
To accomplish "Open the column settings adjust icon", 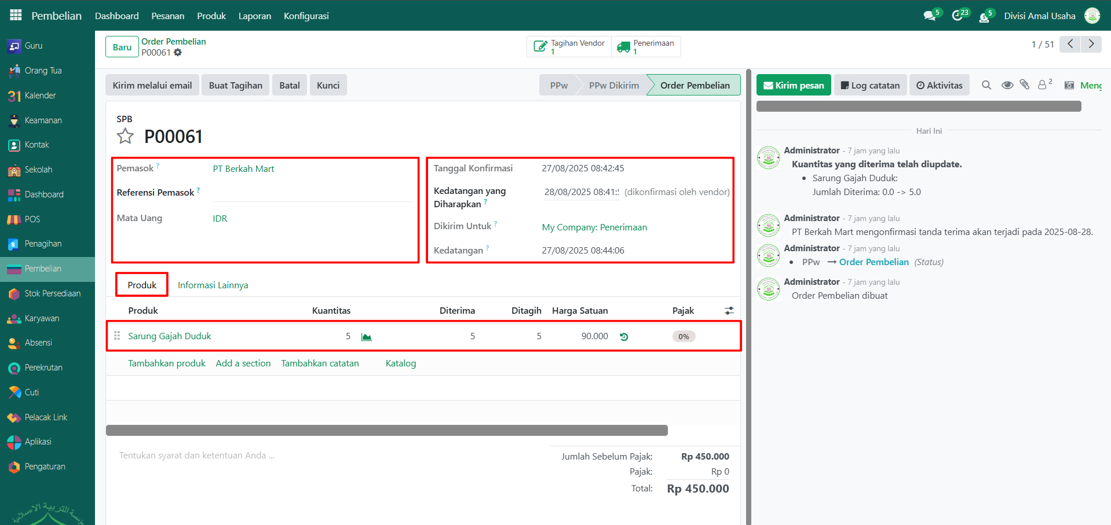I will click(x=729, y=311).
